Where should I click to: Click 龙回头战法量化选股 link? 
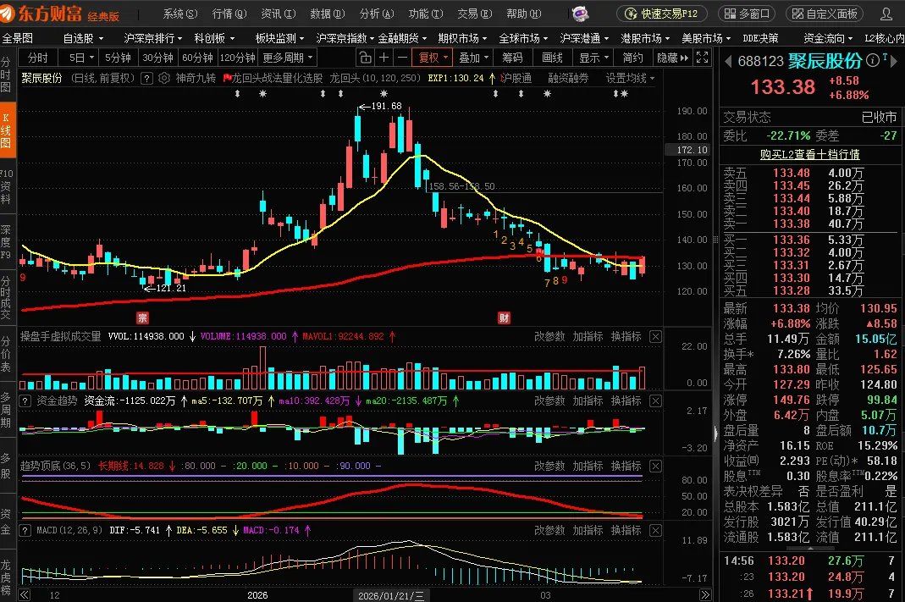click(x=273, y=78)
